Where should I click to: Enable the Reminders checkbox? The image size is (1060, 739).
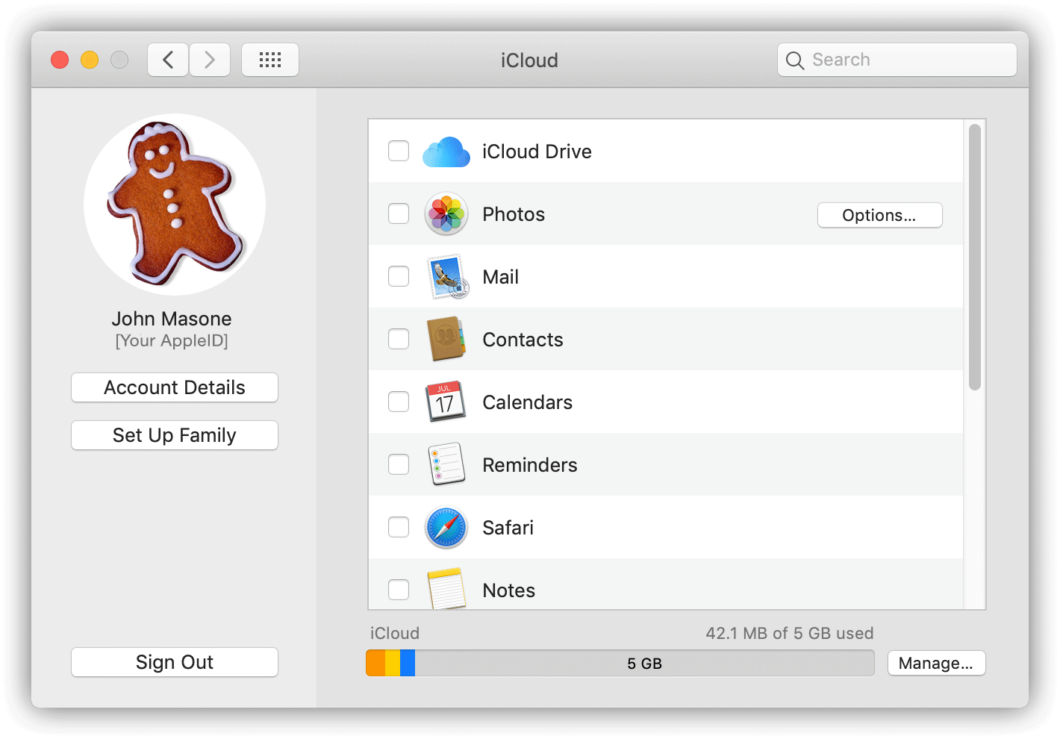coord(399,464)
